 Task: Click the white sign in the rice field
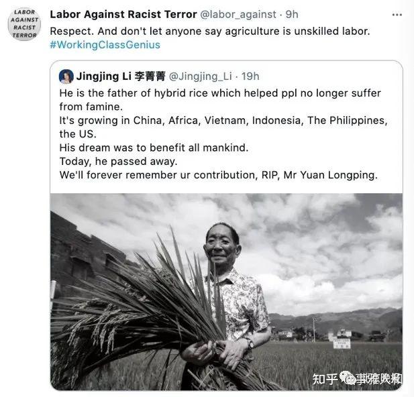coord(342,343)
